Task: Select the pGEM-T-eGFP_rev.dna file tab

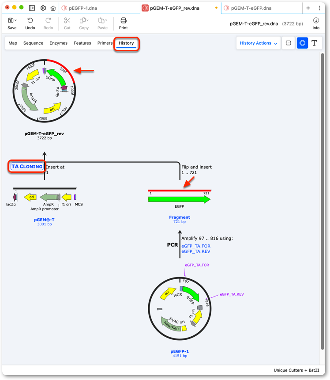Action: [180, 8]
